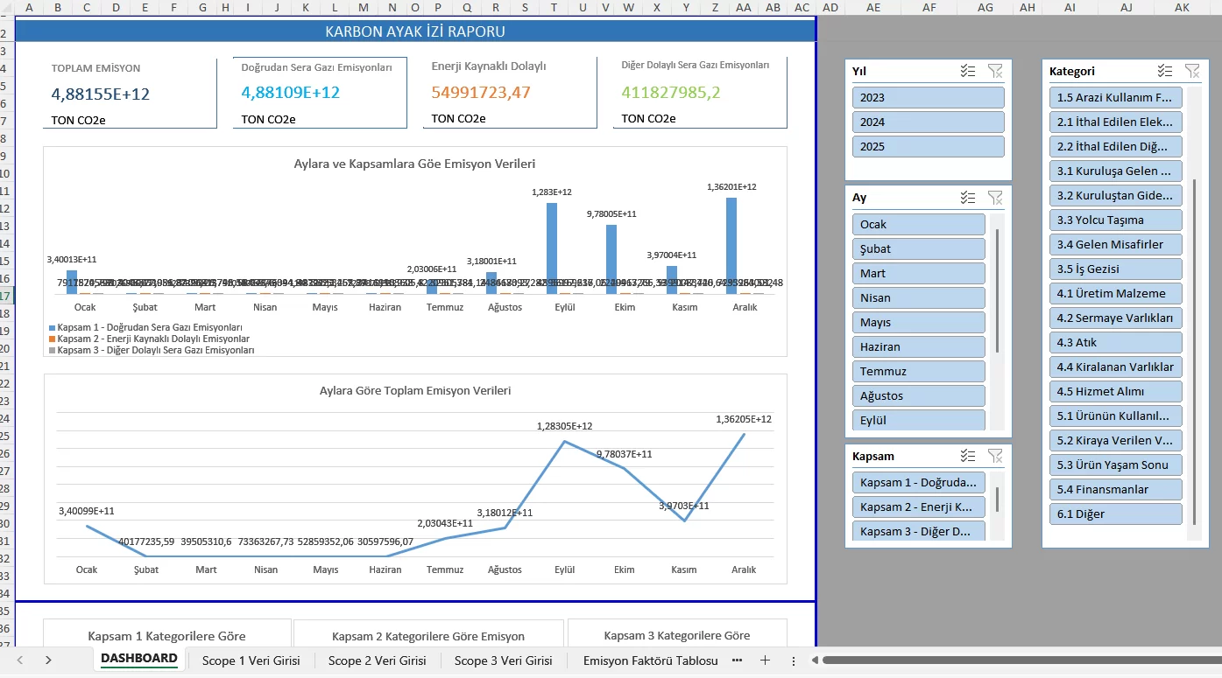
Task: Show hidden sheet tabs via the ellipsis
Action: pos(737,661)
